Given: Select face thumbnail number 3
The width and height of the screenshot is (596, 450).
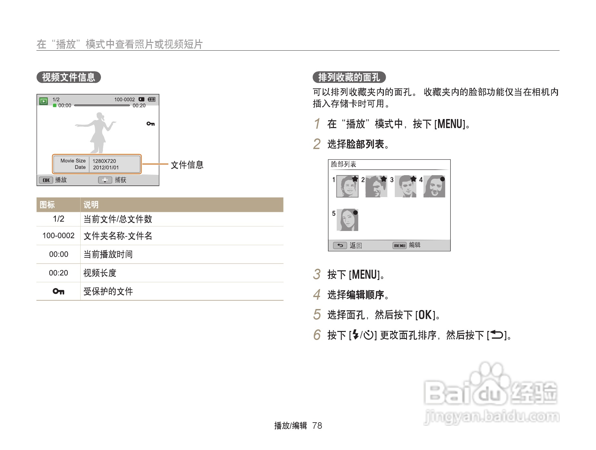Looking at the screenshot, I should 405,186.
